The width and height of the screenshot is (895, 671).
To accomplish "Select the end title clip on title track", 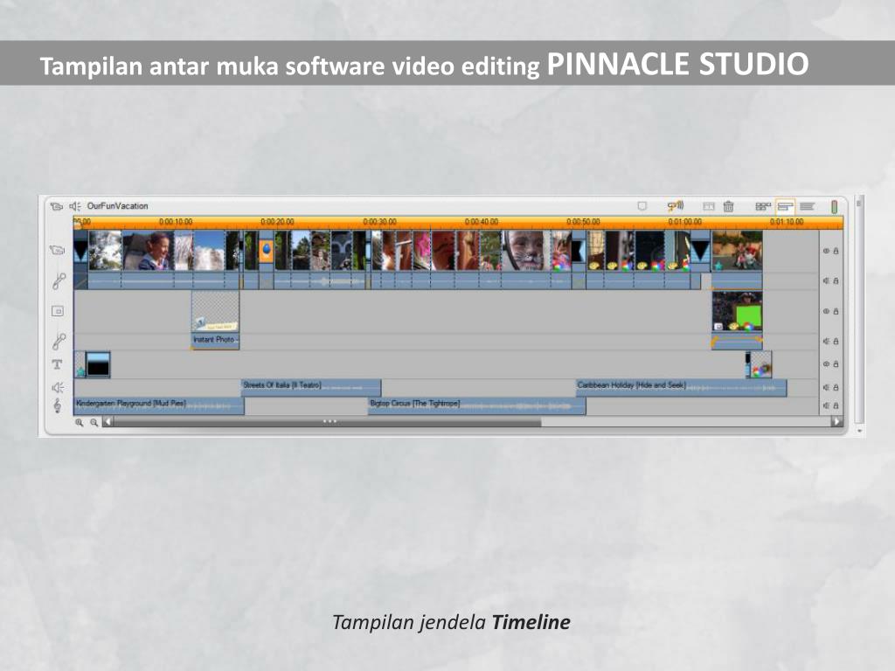I will tap(761, 364).
